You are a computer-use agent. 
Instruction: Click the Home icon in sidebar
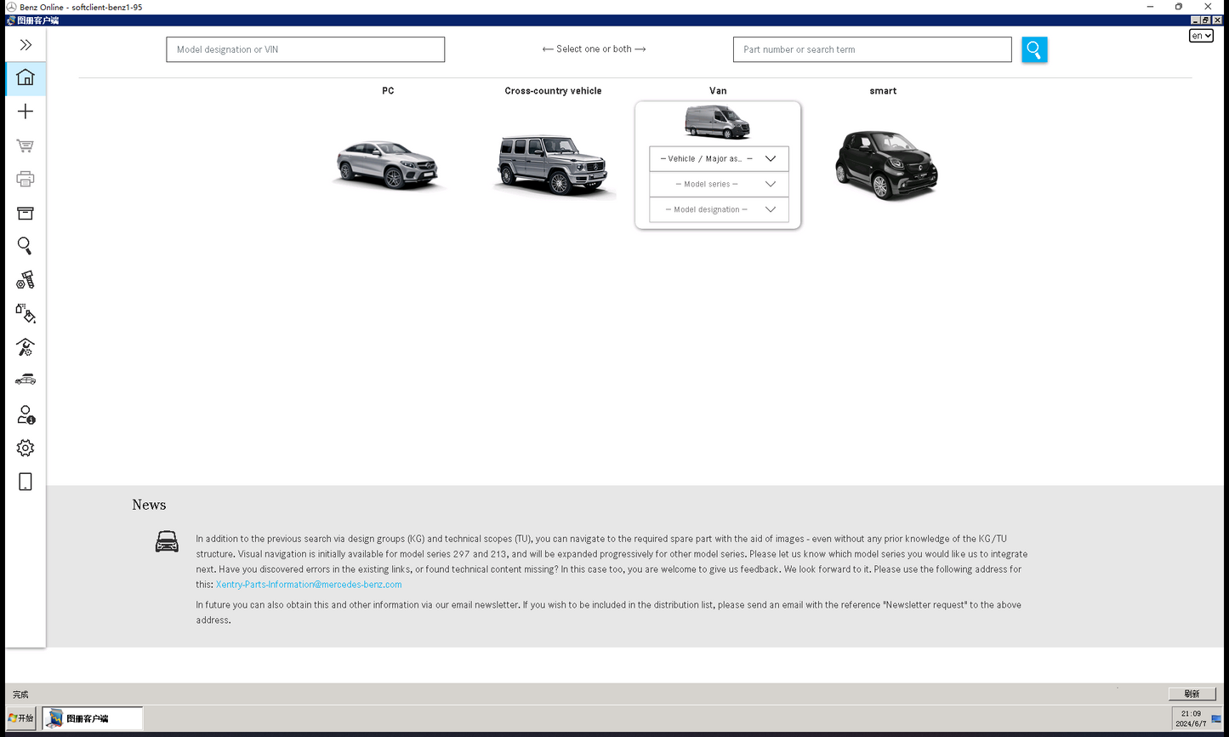(x=26, y=78)
